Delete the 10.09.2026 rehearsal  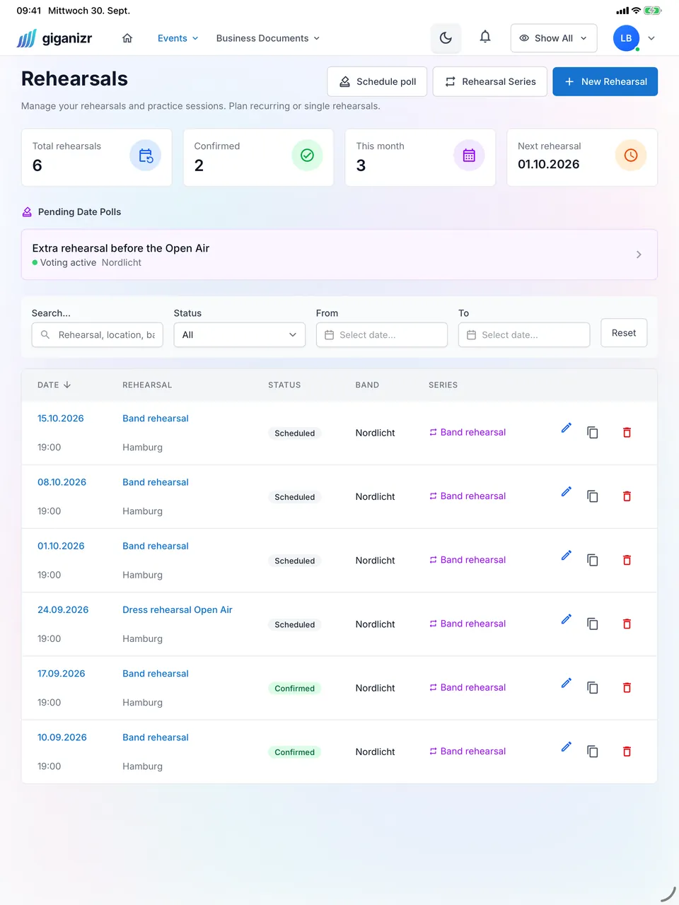pyautogui.click(x=627, y=752)
